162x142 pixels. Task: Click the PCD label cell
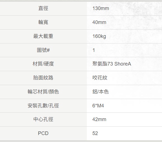click(x=43, y=133)
